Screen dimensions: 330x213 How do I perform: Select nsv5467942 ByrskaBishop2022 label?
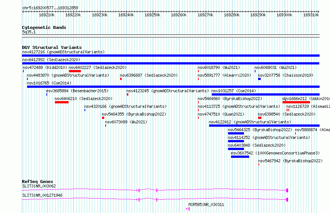coord(290,161)
